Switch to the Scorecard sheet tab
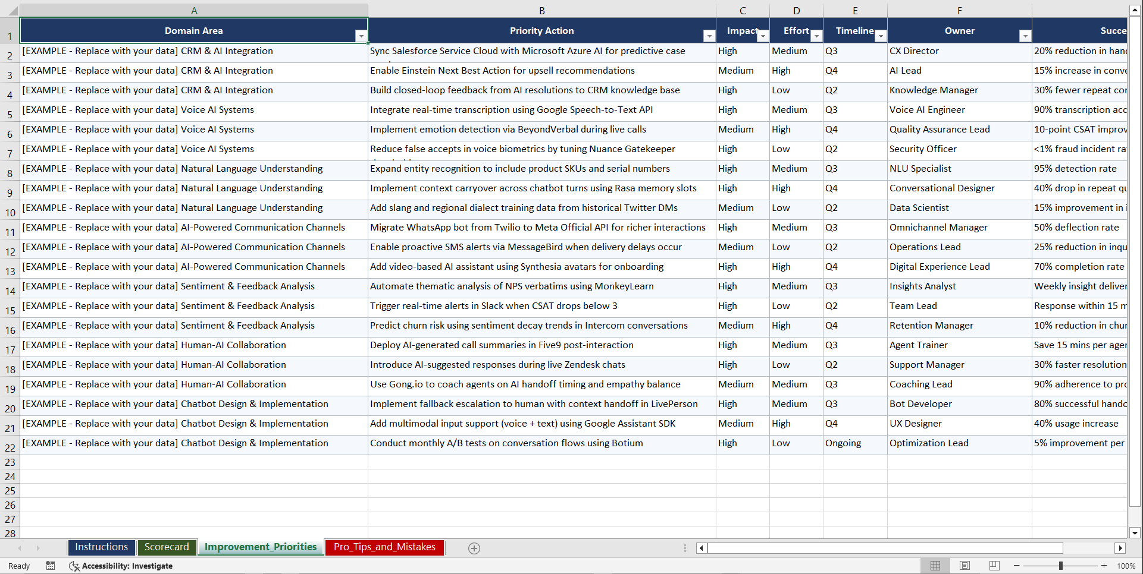This screenshot has width=1143, height=574. coord(167,547)
